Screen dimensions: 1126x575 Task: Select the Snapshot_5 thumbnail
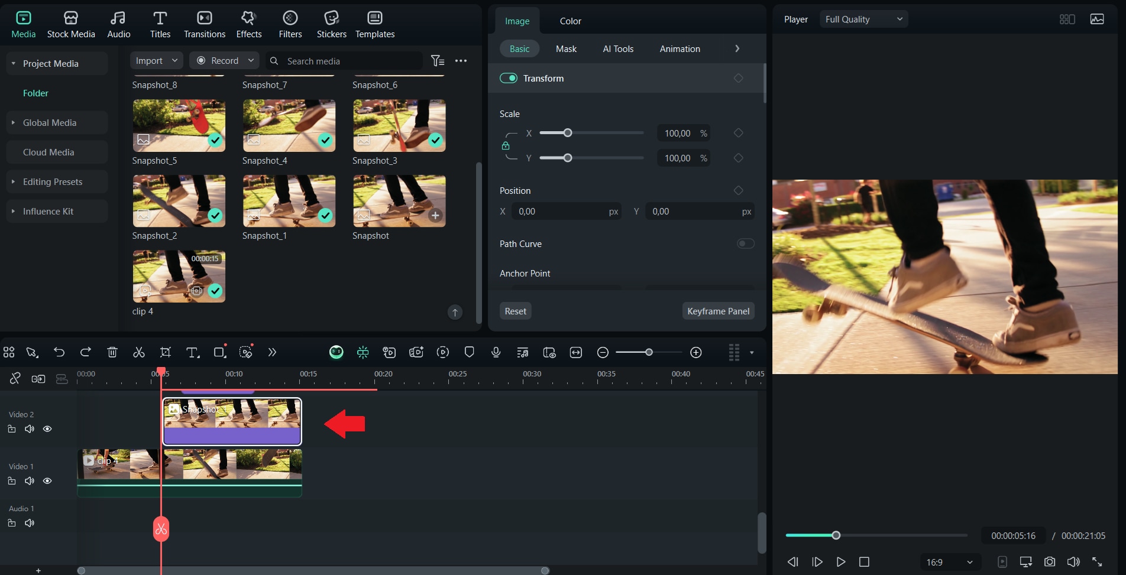click(x=179, y=125)
